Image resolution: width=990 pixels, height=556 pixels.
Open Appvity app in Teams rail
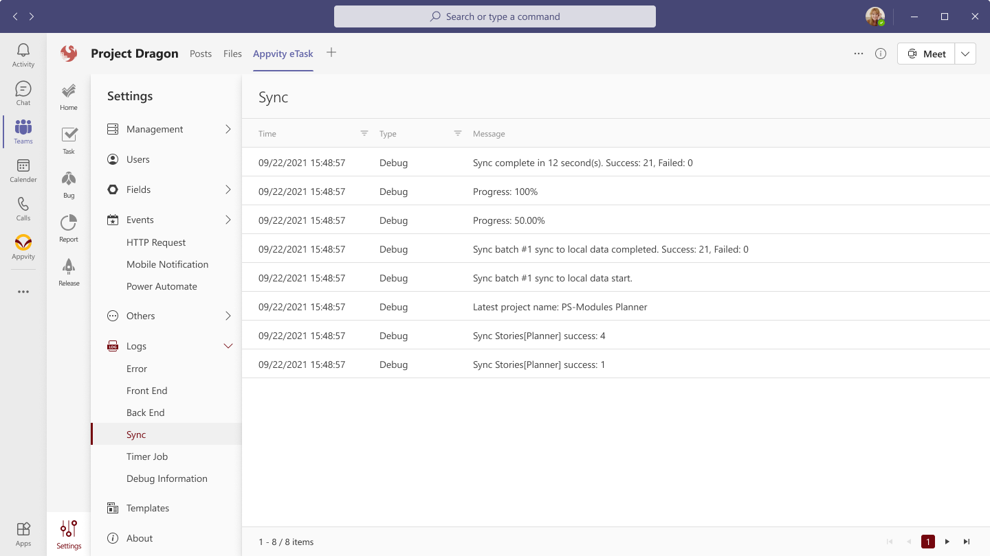[x=23, y=247]
